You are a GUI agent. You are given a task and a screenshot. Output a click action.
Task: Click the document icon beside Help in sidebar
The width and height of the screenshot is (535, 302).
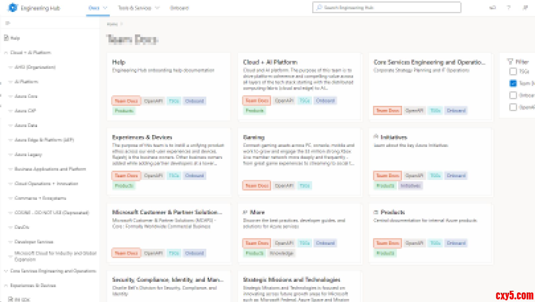(x=6, y=38)
